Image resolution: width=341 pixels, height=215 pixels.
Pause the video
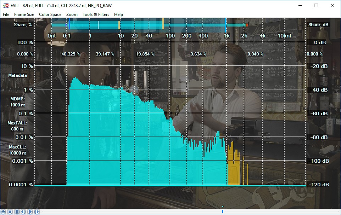tap(17, 211)
